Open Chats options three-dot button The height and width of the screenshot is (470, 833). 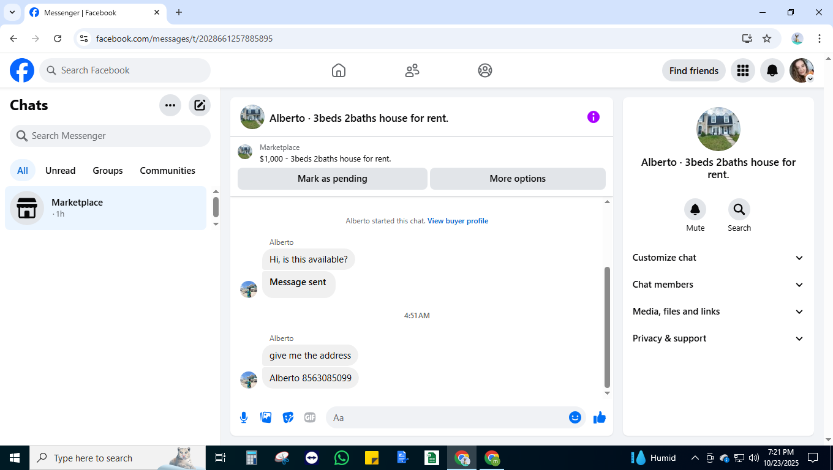click(x=170, y=105)
